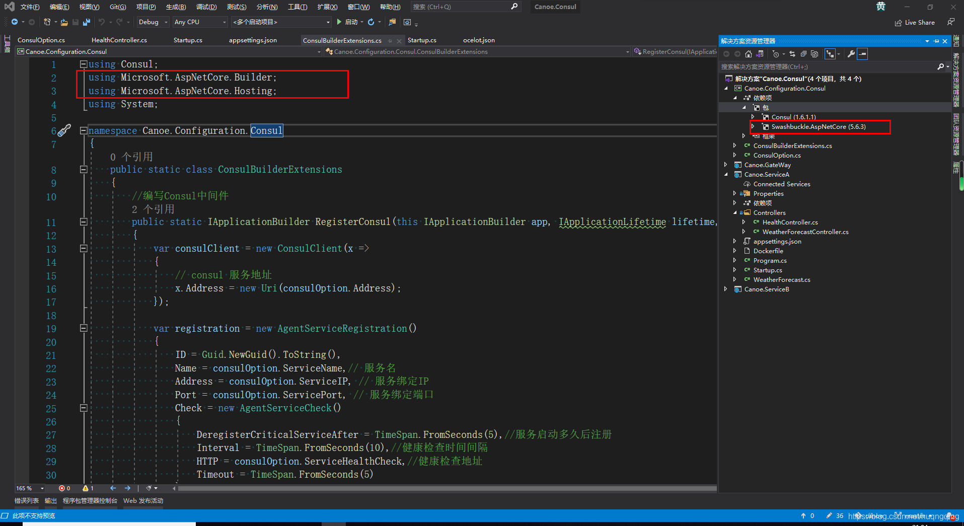964x526 pixels.
Task: Switch to the appsettings.json tab
Action: 253,40
